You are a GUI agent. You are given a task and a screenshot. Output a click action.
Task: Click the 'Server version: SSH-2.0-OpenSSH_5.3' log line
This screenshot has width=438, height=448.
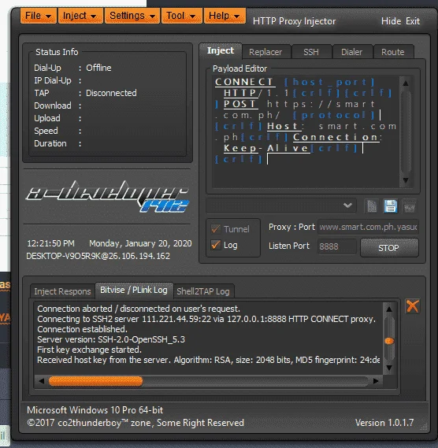(111, 339)
